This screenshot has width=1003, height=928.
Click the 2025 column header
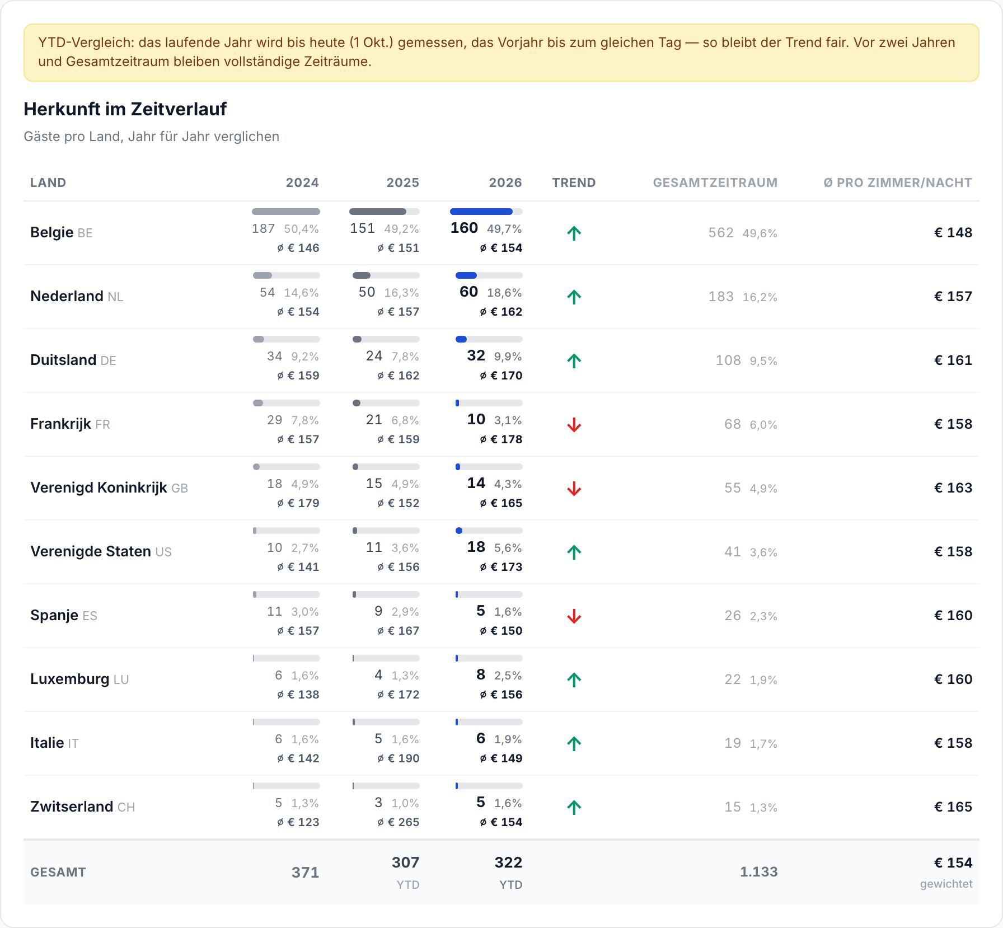[x=402, y=182]
